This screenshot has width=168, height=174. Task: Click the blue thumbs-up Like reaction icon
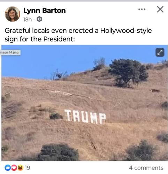pyautogui.click(x=8, y=168)
